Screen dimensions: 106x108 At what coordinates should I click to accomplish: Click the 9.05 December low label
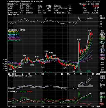click(x=74, y=72)
